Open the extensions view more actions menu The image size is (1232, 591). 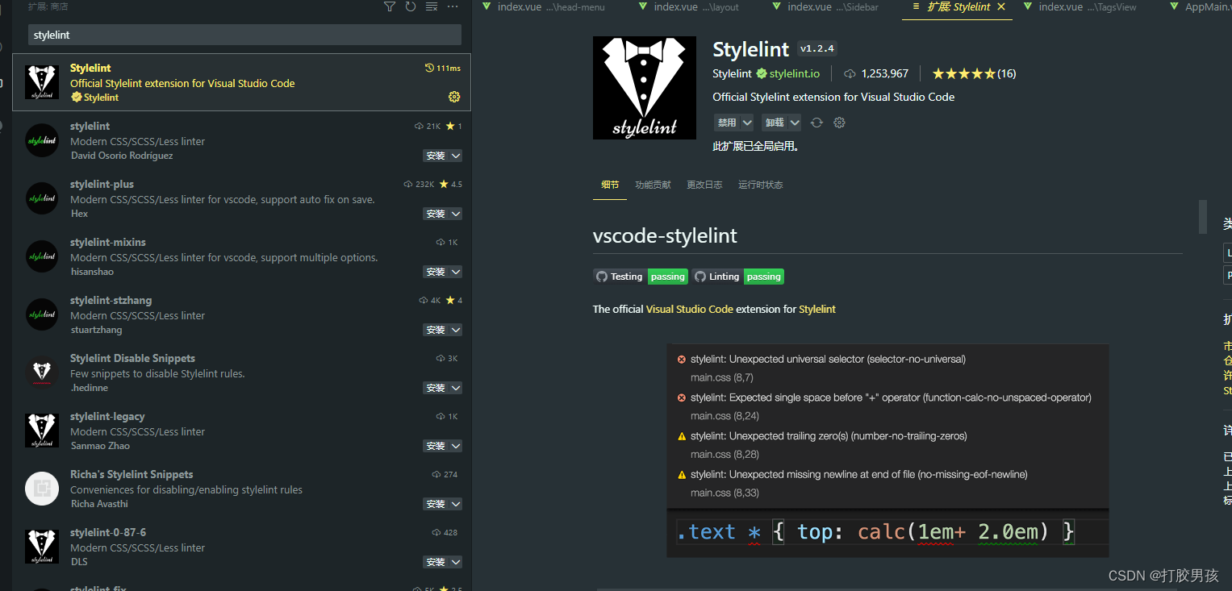(453, 6)
